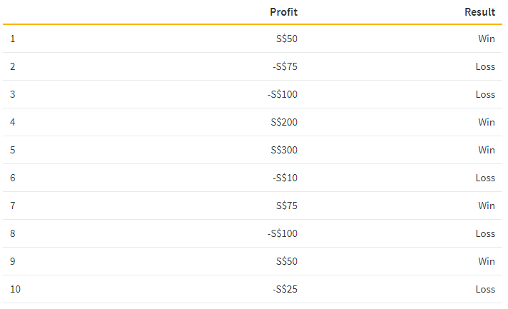This screenshot has width=508, height=309.
Task: Click the -S$100 profit in row 8
Action: point(283,233)
